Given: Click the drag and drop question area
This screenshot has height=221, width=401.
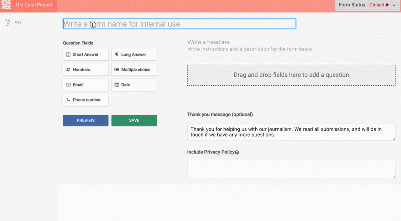Looking at the screenshot, I should (x=291, y=75).
